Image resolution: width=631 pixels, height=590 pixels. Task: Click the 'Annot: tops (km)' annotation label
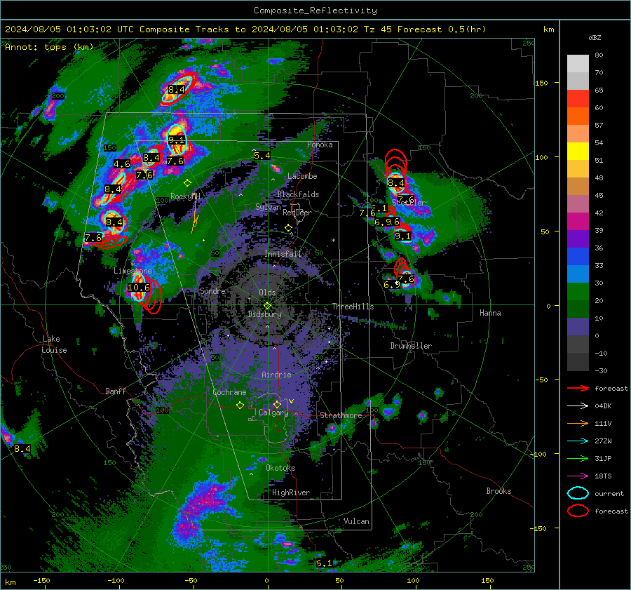pyautogui.click(x=49, y=47)
